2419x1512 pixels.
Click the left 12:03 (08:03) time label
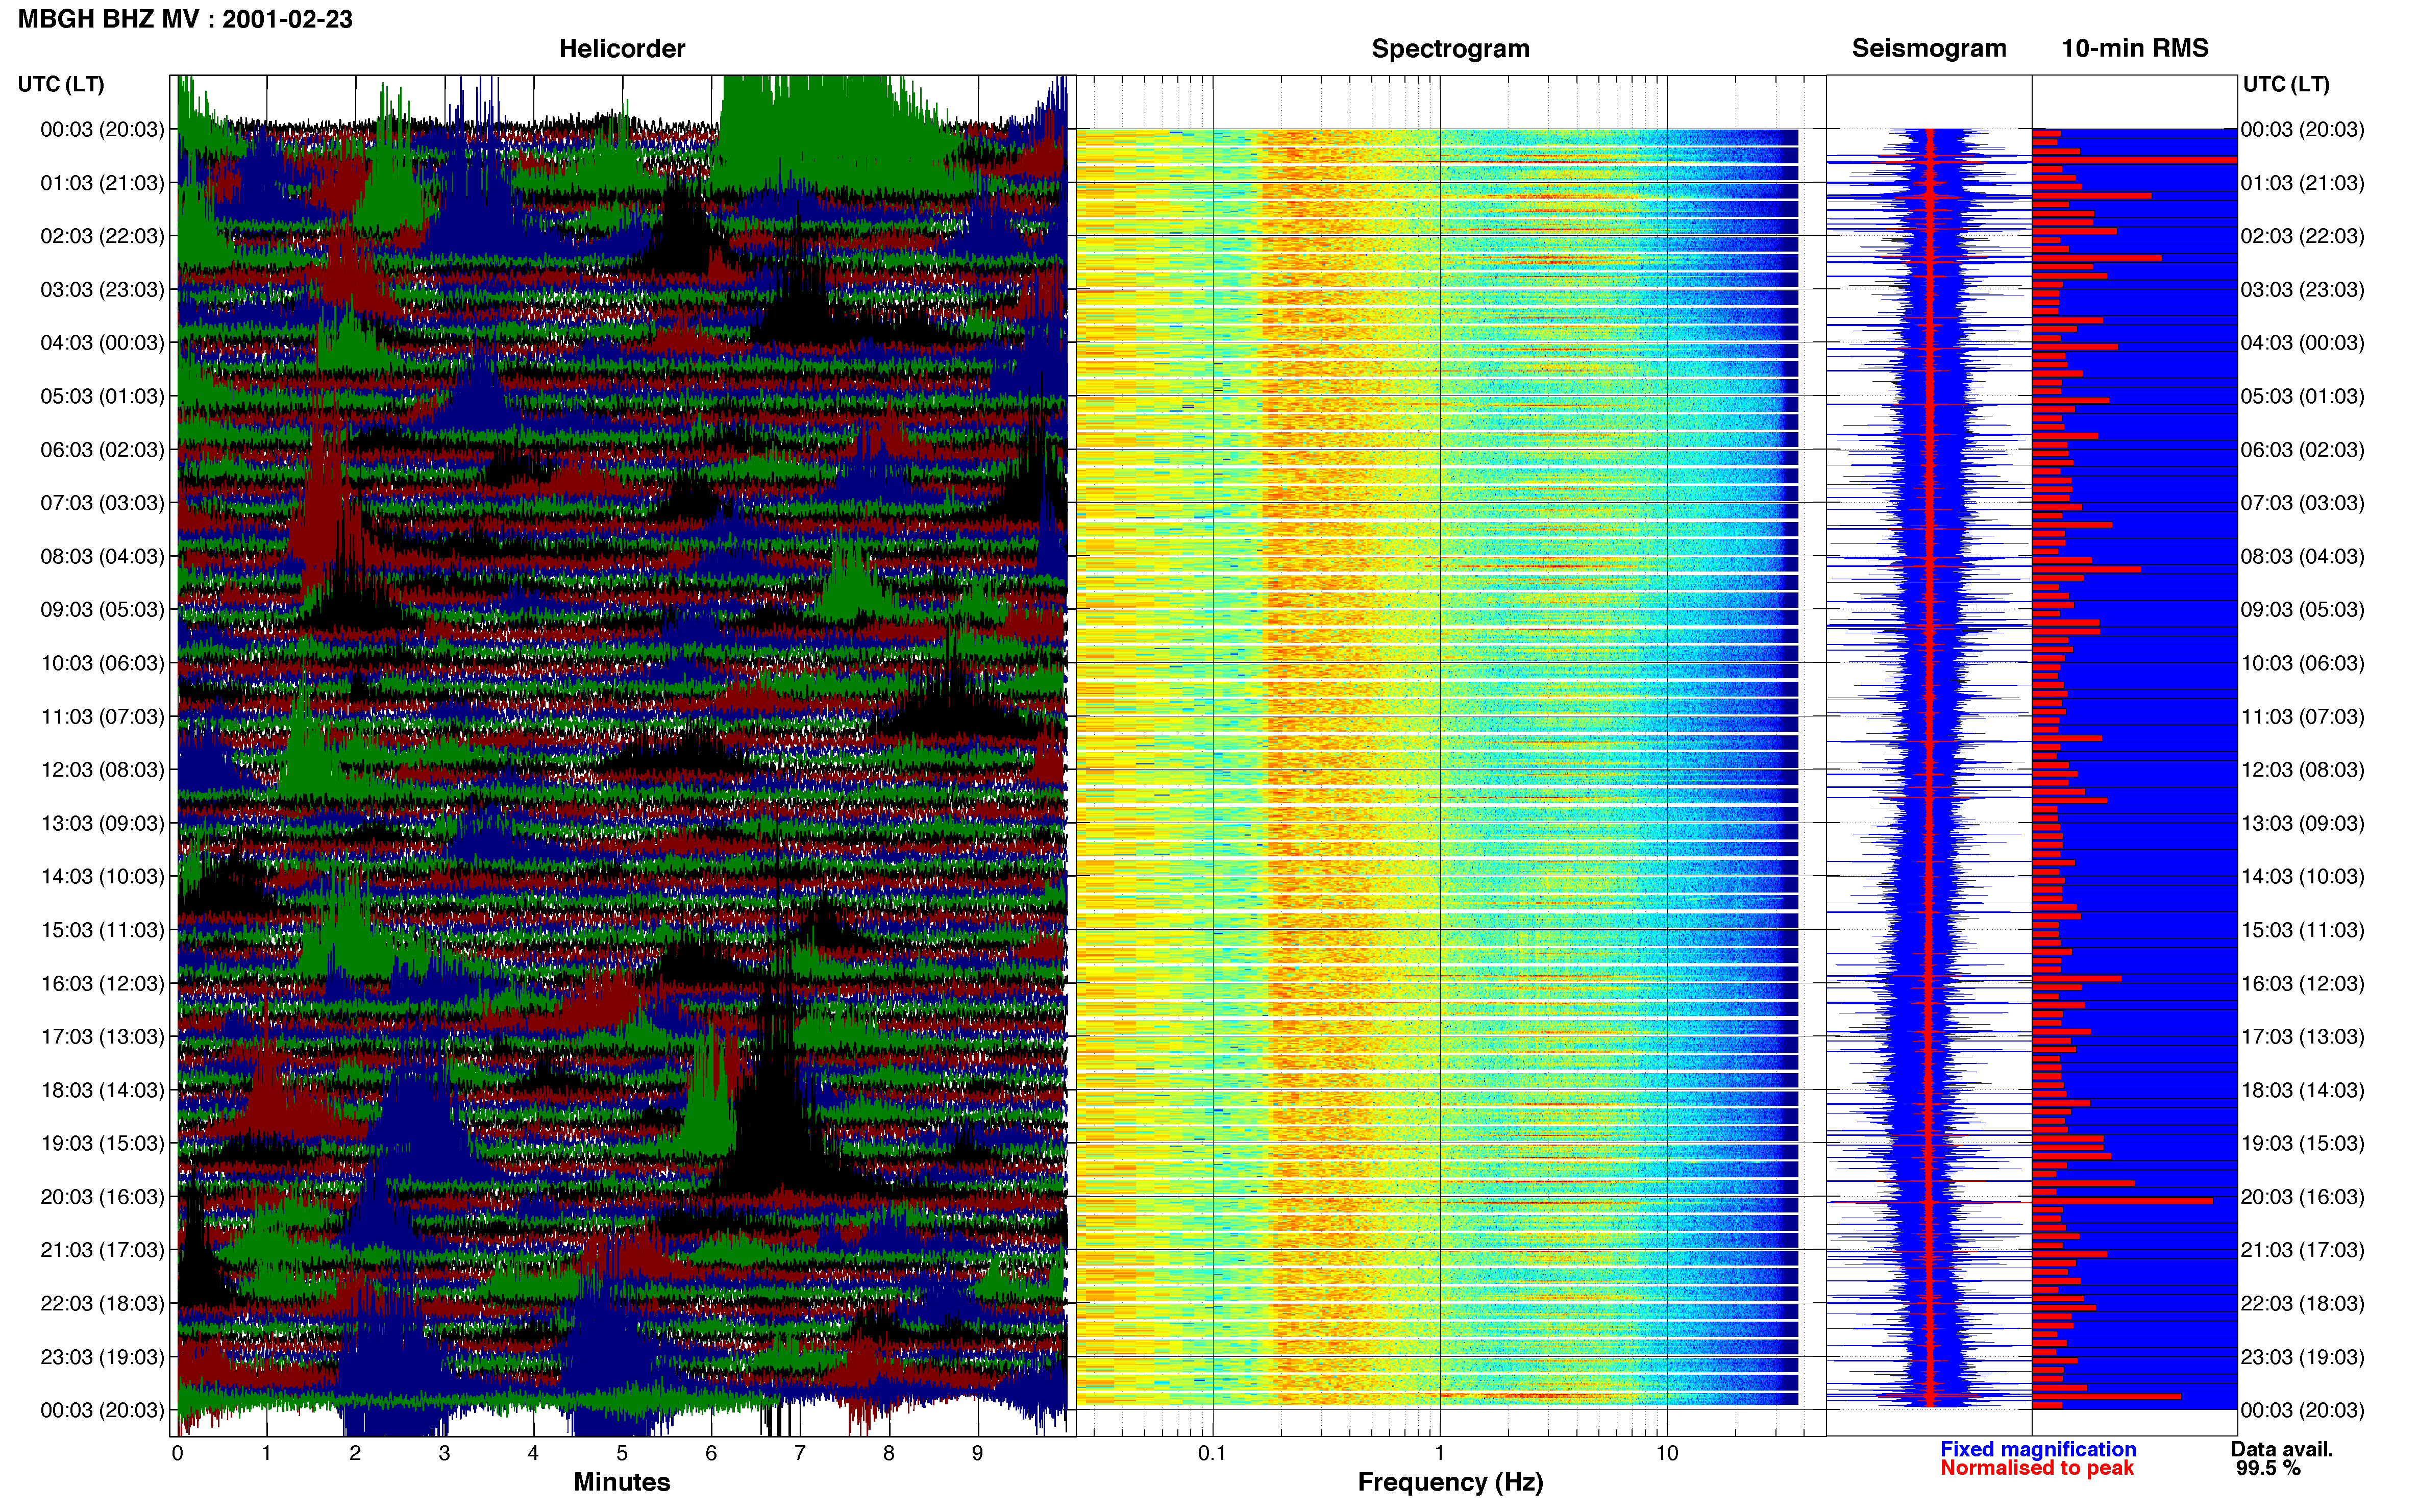[x=102, y=770]
